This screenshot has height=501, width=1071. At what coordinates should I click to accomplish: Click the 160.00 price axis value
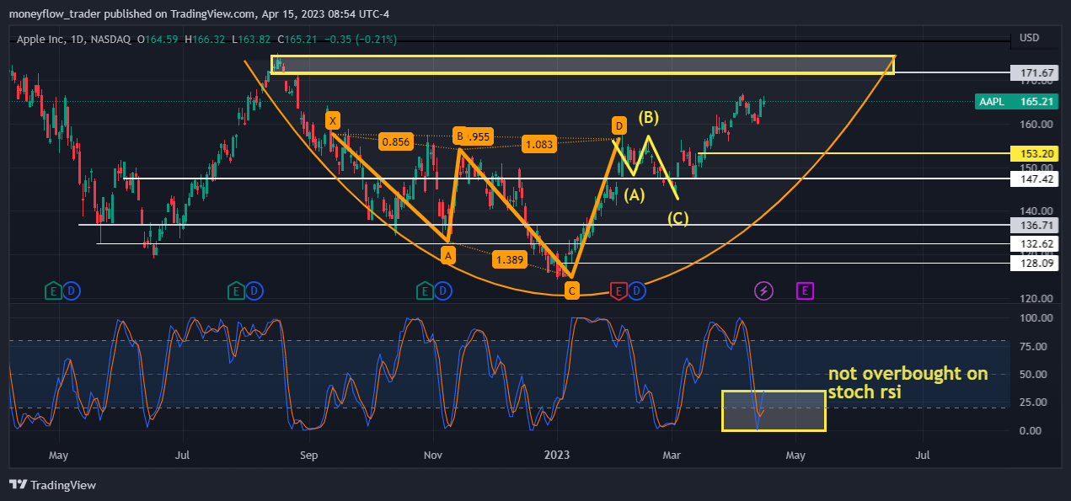click(x=1036, y=124)
